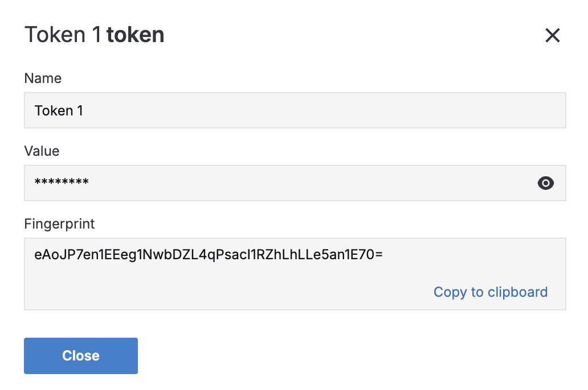588x390 pixels.
Task: Click the 'Token 1' text in Name field
Action: click(59, 110)
